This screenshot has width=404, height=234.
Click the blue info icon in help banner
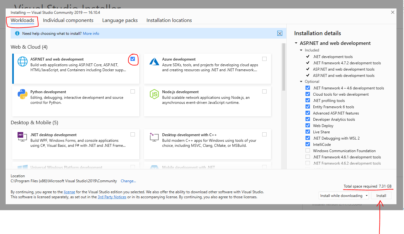[17, 33]
